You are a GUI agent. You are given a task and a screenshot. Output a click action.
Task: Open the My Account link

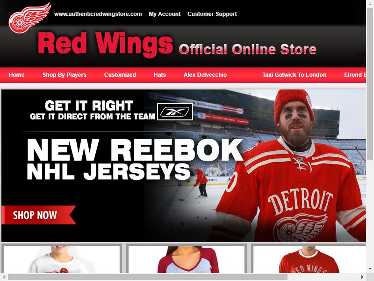coord(165,14)
